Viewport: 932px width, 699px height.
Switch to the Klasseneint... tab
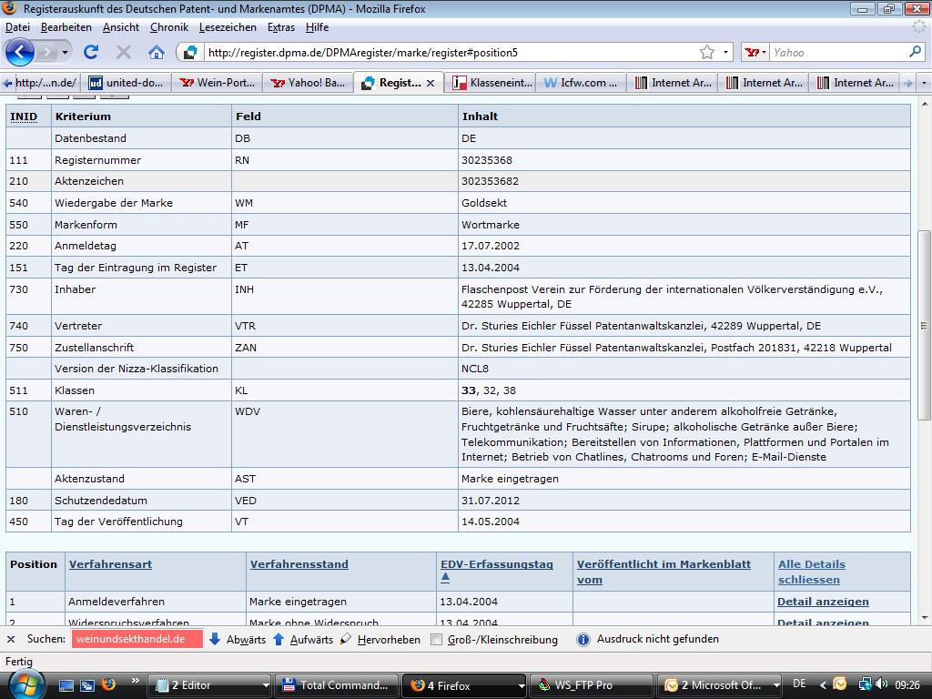pyautogui.click(x=491, y=83)
